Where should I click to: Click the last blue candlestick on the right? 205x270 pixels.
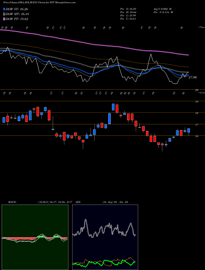click(x=189, y=130)
